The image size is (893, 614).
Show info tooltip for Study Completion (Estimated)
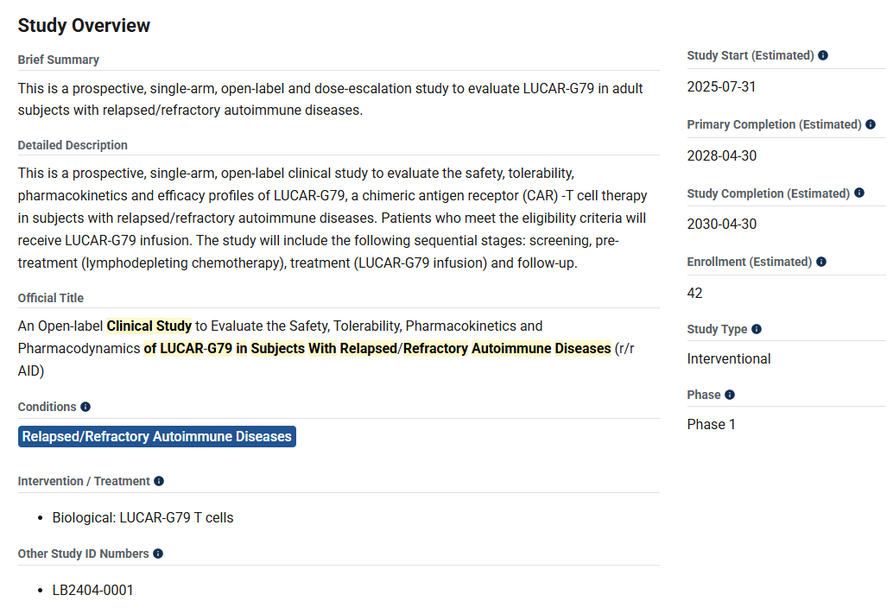point(859,193)
